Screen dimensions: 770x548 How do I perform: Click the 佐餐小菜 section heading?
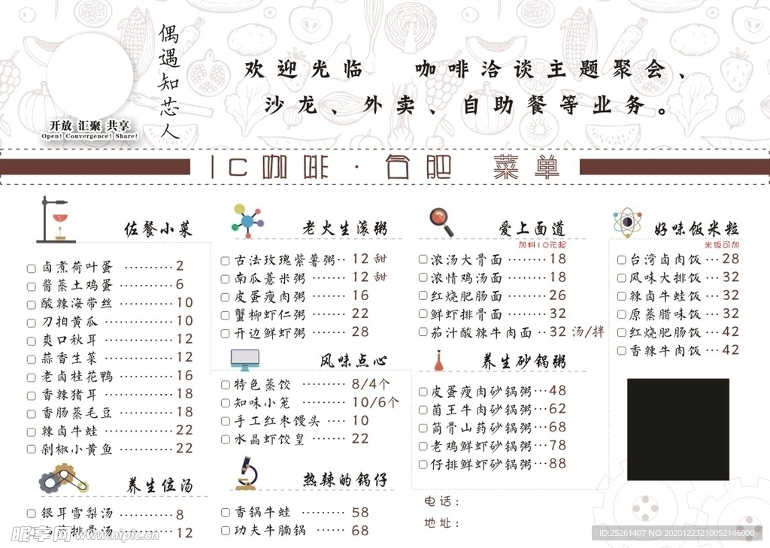(x=158, y=229)
